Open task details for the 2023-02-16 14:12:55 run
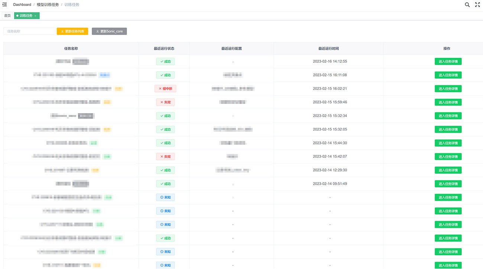 tap(448, 62)
